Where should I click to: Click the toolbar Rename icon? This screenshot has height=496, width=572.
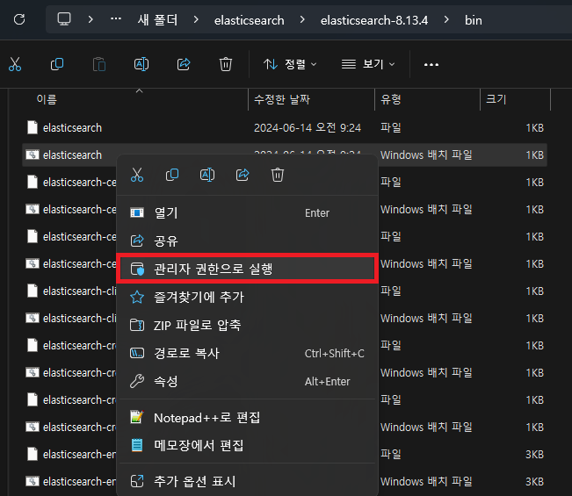coord(141,64)
